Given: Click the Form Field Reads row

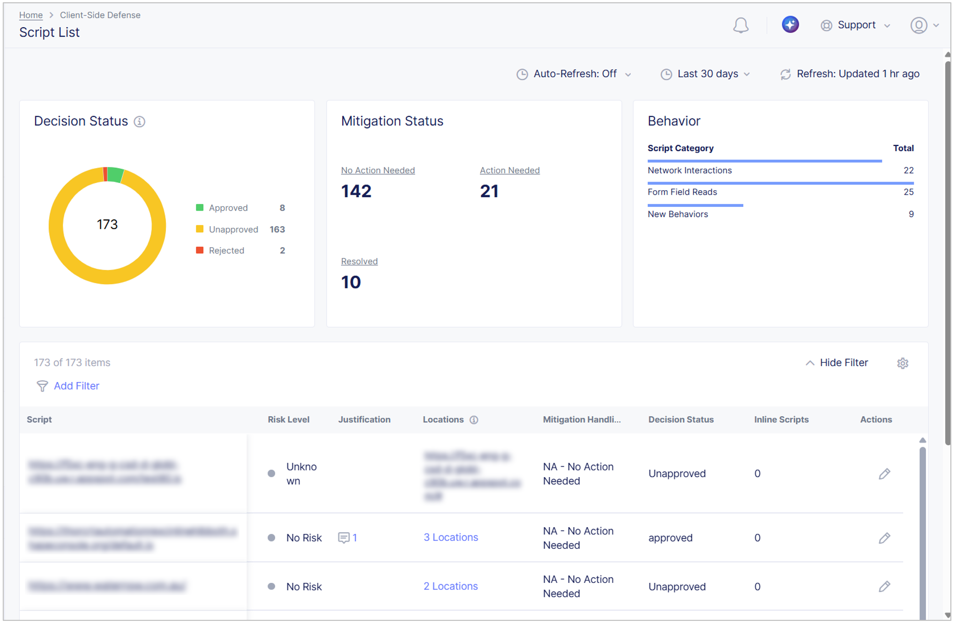Looking at the screenshot, I should pos(780,192).
